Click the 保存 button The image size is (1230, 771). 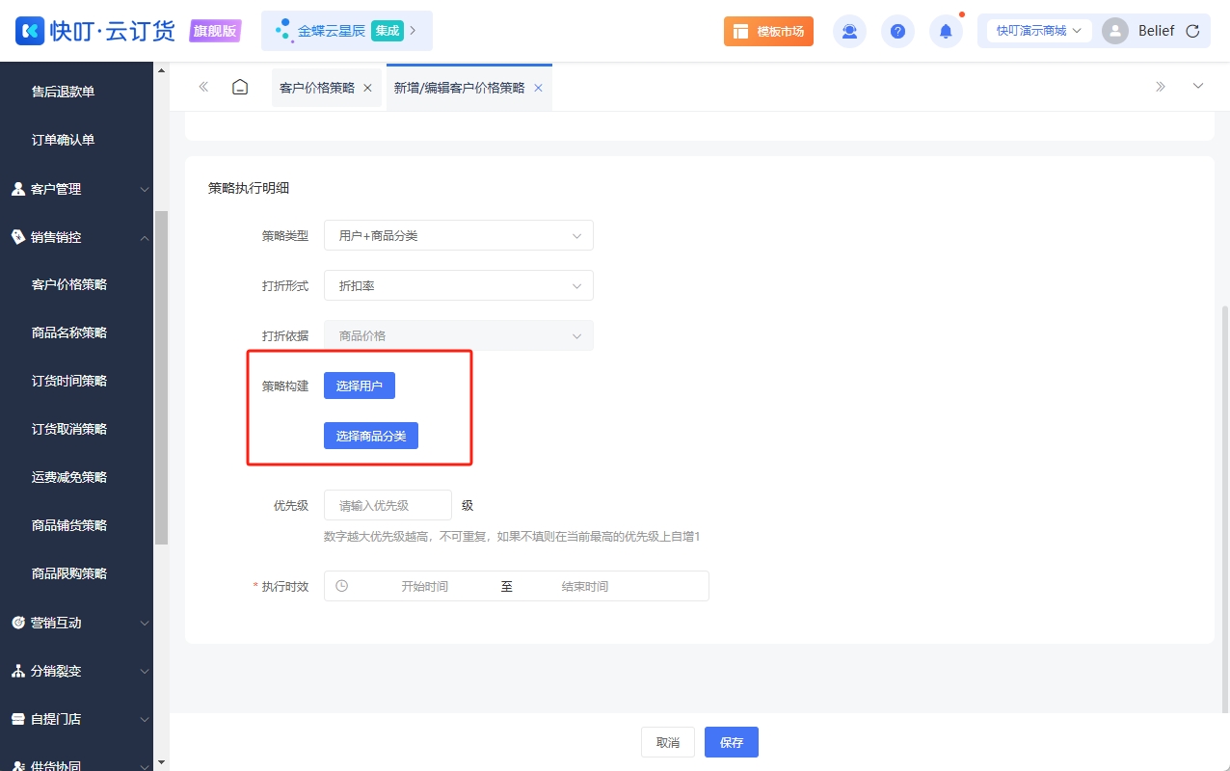(732, 743)
